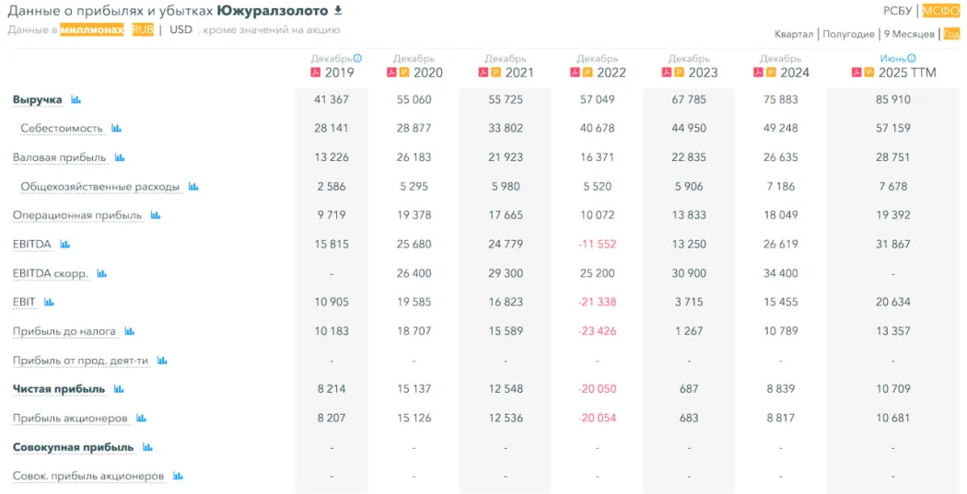Open the chart icon for Себестоимость
Image resolution: width=967 pixels, height=494 pixels.
pyautogui.click(x=116, y=129)
